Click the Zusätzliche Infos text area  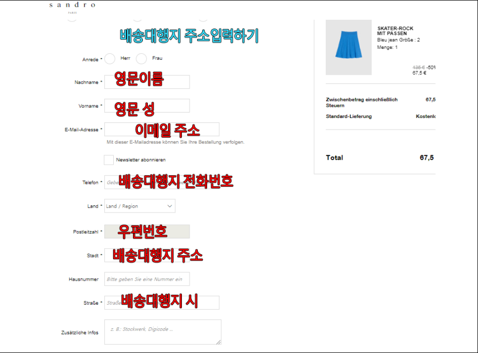[x=163, y=332]
